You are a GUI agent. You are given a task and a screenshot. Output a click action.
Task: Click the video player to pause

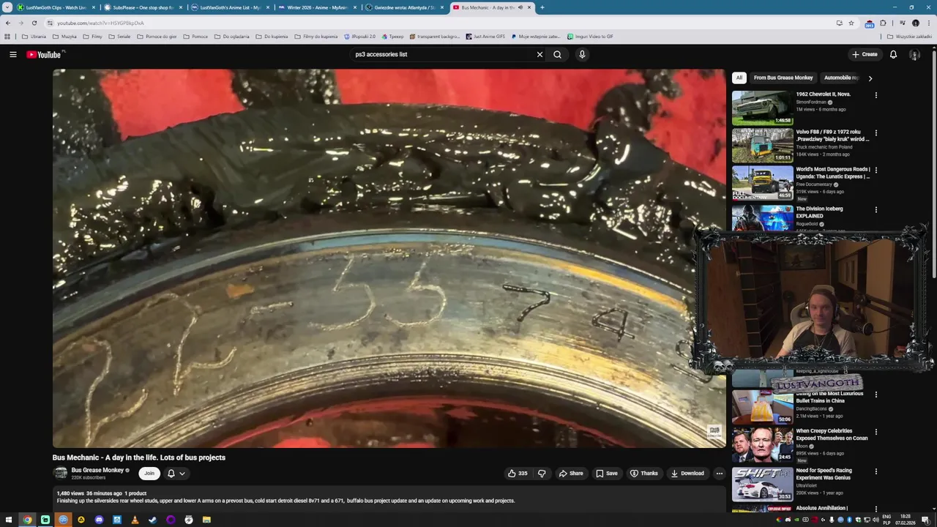coord(389,258)
